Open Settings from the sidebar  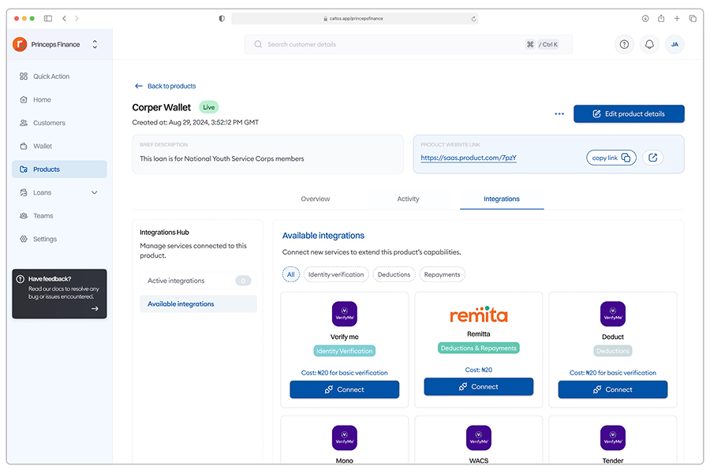(x=44, y=239)
